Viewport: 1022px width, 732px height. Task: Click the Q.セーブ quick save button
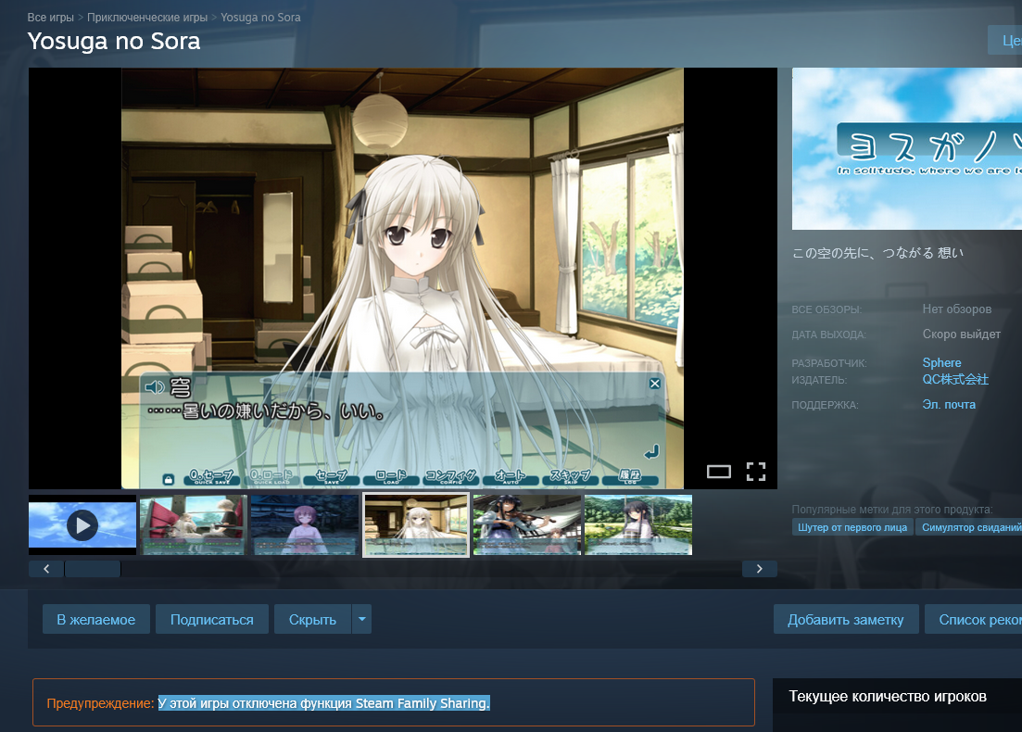pyautogui.click(x=212, y=477)
